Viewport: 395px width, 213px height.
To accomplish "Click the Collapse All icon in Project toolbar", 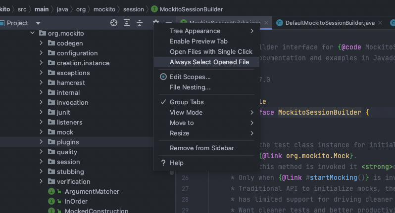I will 140,23.
